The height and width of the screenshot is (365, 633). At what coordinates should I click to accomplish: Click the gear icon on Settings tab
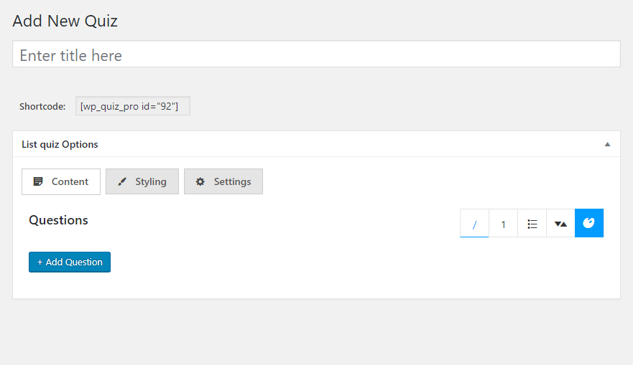coord(200,181)
